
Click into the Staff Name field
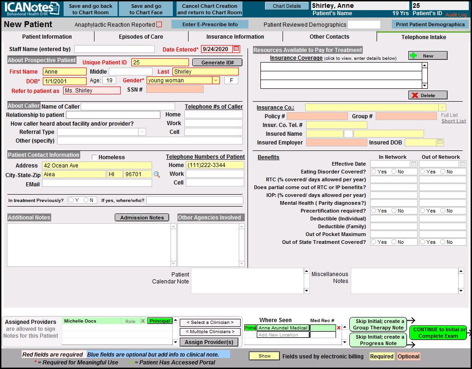(114, 49)
